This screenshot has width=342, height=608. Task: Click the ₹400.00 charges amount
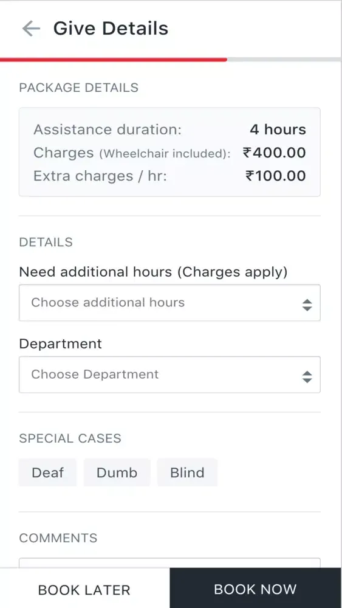274,153
